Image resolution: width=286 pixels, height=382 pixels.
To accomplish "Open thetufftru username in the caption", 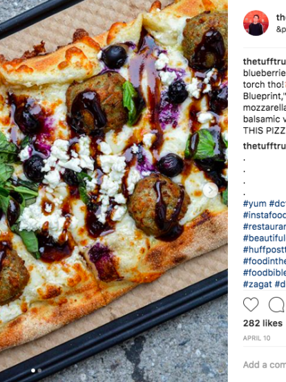I will pyautogui.click(x=265, y=62).
